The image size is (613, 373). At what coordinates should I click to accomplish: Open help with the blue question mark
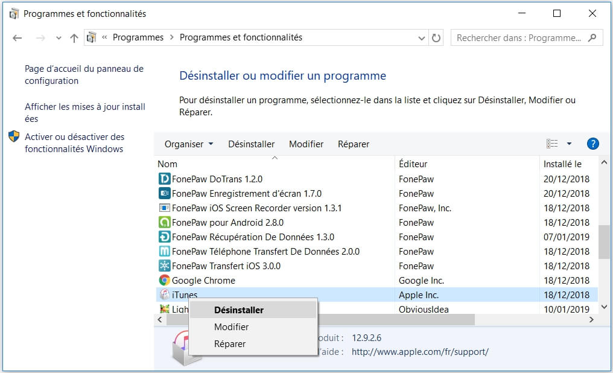(x=592, y=144)
